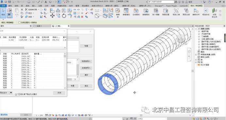Click vertical scrollbar of the segment list table

[65, 71]
